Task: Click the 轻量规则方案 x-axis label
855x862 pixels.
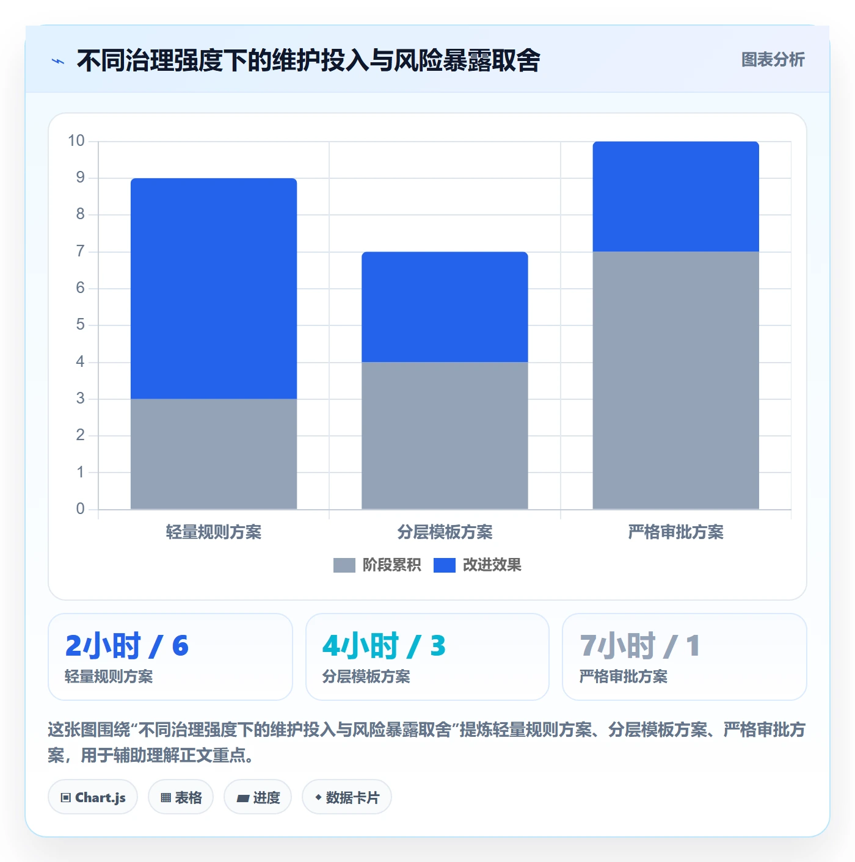Action: coord(214,532)
